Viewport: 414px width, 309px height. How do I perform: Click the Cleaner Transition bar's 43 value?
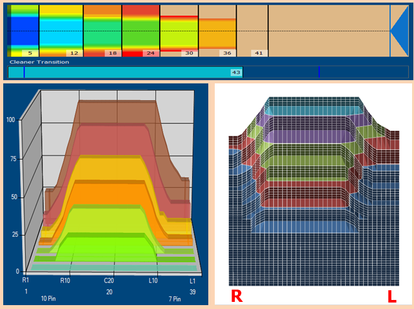pos(236,72)
